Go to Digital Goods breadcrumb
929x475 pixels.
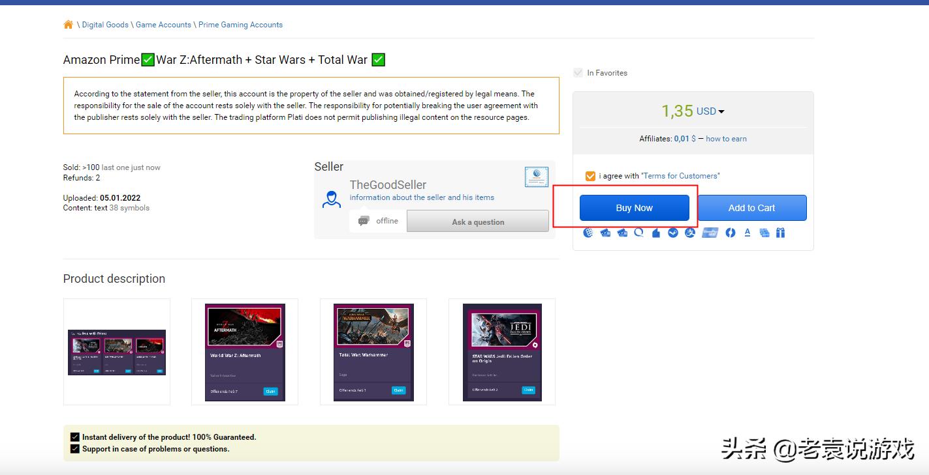click(105, 25)
